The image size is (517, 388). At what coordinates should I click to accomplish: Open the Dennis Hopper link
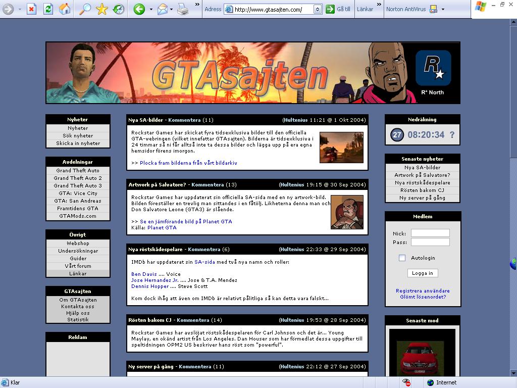click(150, 286)
